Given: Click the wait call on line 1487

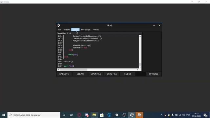Looking at the screenshot, I should coord(69,66).
